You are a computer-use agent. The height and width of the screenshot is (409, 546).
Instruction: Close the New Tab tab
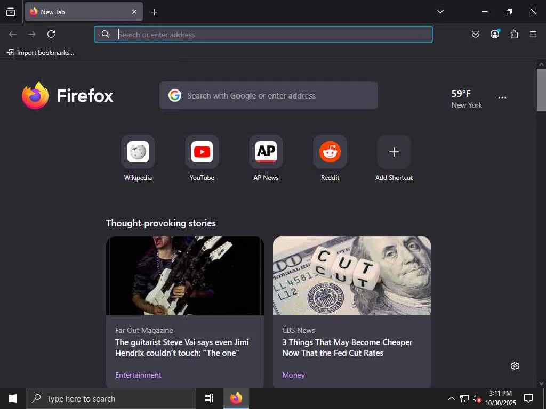coord(134,12)
